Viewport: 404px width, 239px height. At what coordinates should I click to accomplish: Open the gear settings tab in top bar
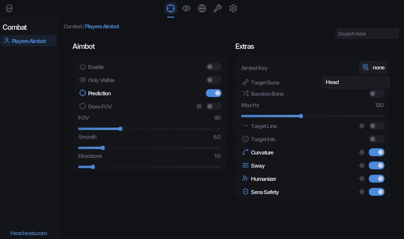233,8
